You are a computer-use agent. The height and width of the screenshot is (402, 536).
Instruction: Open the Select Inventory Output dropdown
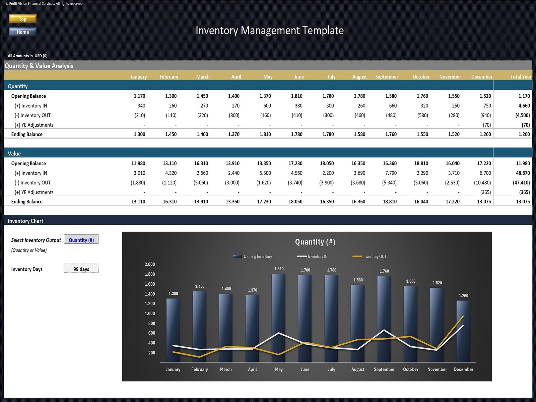(x=81, y=239)
